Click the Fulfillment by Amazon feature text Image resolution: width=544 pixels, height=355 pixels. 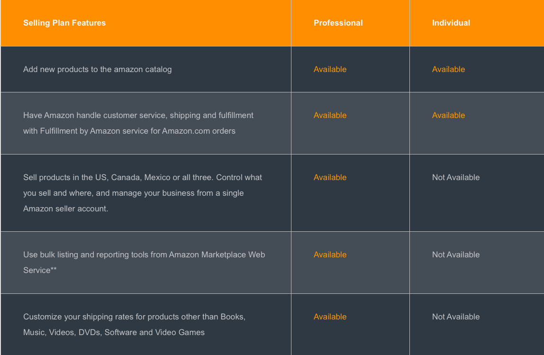pyautogui.click(x=138, y=123)
